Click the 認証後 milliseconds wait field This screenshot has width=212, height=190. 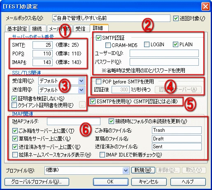point(121,90)
